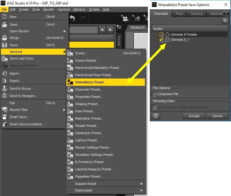The width and height of the screenshot is (231, 196).
Task: Uncheck the Genesis 8_1 node checkbox
Action: click(x=161, y=40)
